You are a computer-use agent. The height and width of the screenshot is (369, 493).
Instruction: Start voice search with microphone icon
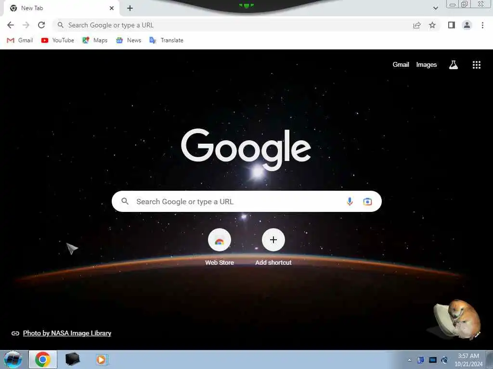pos(350,201)
